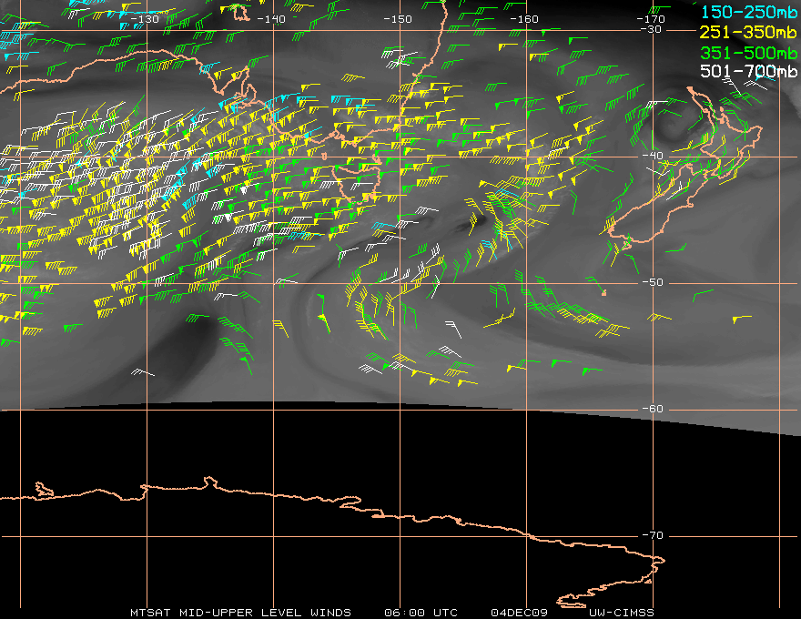Click the 04DEC09 date label
The image size is (801, 619).
tap(519, 613)
